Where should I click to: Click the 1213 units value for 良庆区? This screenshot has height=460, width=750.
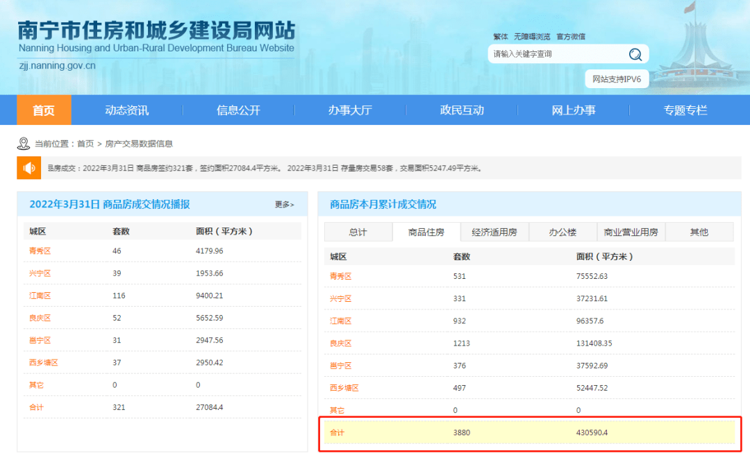pyautogui.click(x=462, y=343)
